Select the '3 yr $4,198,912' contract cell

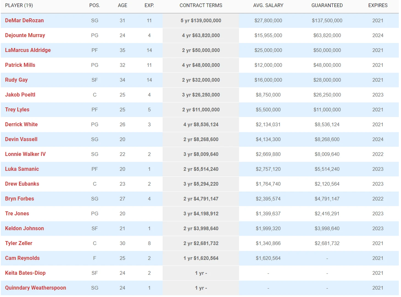point(201,213)
